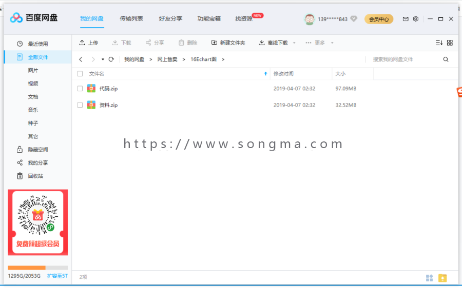The height and width of the screenshot is (288, 462).
Task: Open 更多 options
Action: coord(315,43)
